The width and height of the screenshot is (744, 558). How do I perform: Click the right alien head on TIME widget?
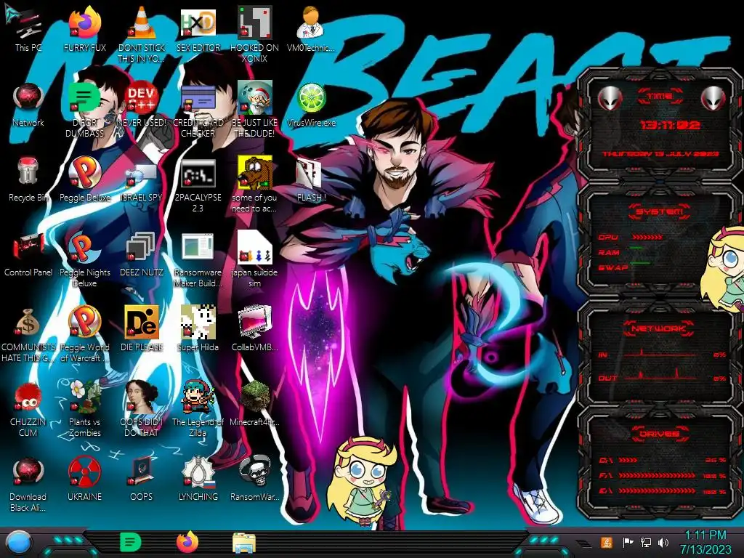tap(713, 99)
